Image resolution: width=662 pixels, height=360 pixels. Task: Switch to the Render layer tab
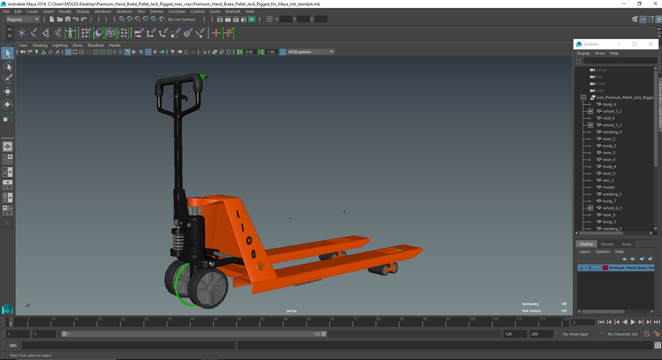click(607, 244)
